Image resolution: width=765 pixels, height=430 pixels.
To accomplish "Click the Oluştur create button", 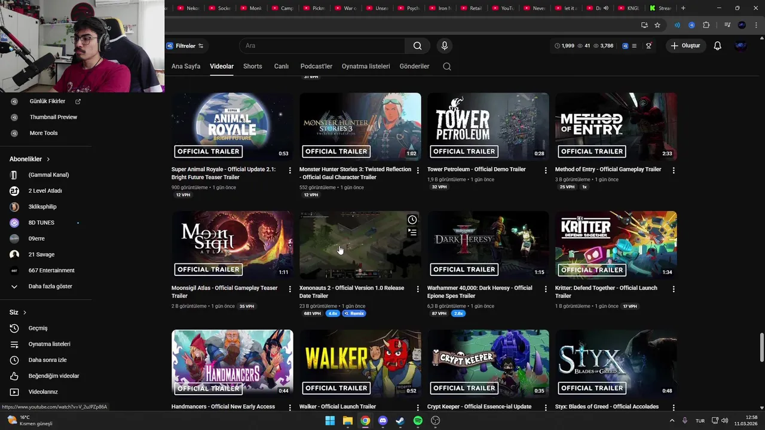I will coord(686,46).
